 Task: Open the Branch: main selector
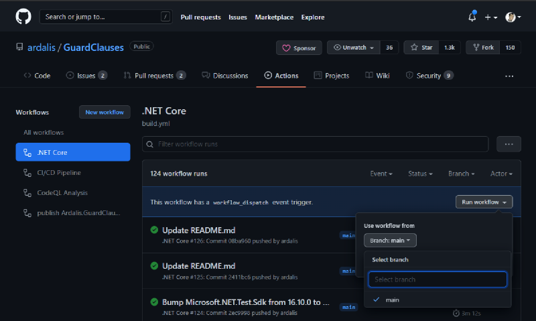pos(390,241)
